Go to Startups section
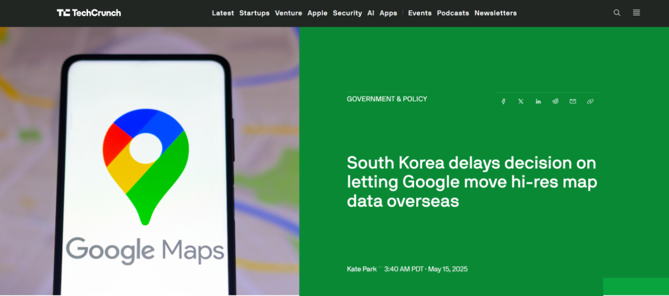669x296 pixels. point(254,13)
